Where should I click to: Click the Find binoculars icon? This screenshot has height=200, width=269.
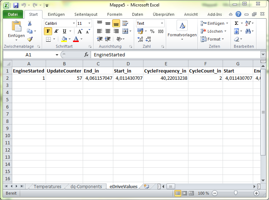tap(248, 31)
